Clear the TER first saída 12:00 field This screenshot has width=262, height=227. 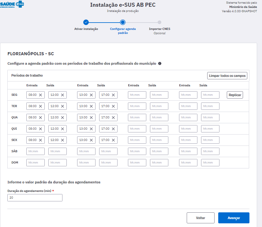click(x=62, y=106)
